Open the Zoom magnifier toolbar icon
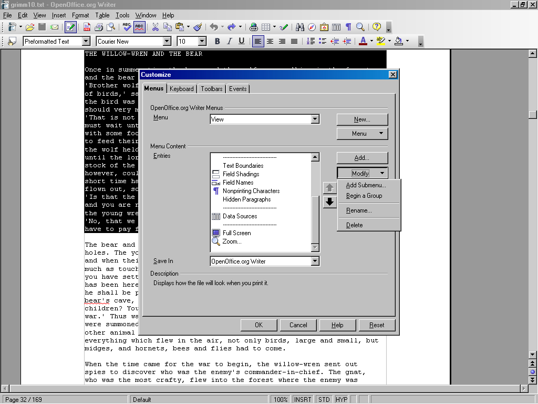 pyautogui.click(x=360, y=27)
